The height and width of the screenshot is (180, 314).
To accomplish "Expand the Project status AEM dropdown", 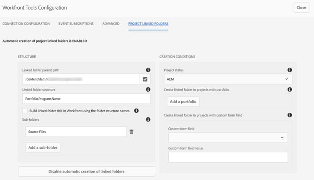I will (x=228, y=79).
